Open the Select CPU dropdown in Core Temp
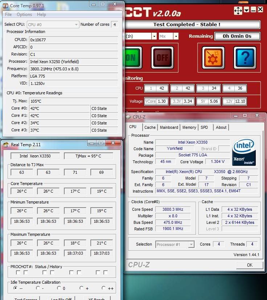Screen dimensions: 267x300 [53, 25]
